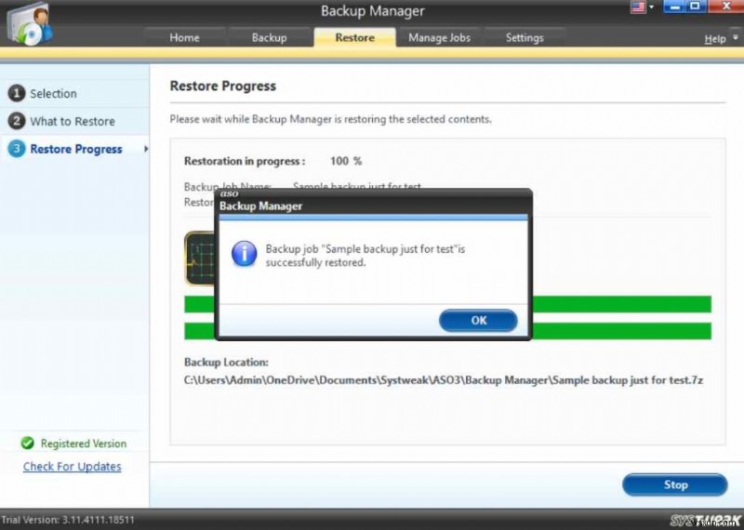Viewport: 744px width, 530px height.
Task: Click the number 1 step circle icon
Action: [x=17, y=93]
